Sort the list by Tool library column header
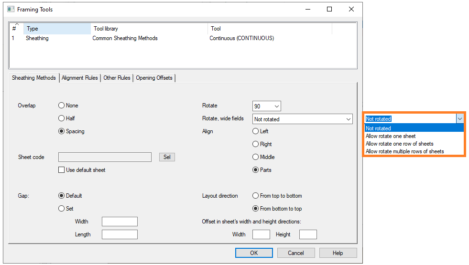Screen dimensions: 469x265 (x=148, y=29)
